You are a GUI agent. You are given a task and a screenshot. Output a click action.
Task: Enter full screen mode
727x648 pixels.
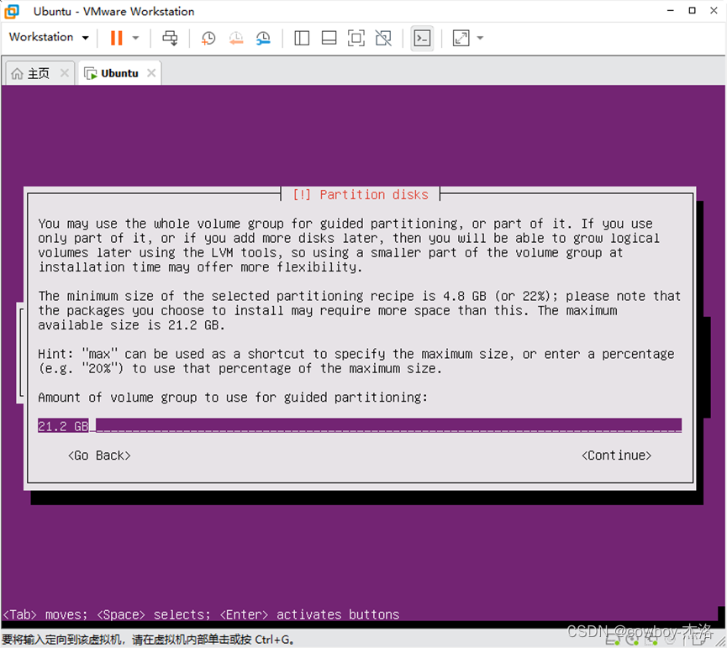click(356, 38)
